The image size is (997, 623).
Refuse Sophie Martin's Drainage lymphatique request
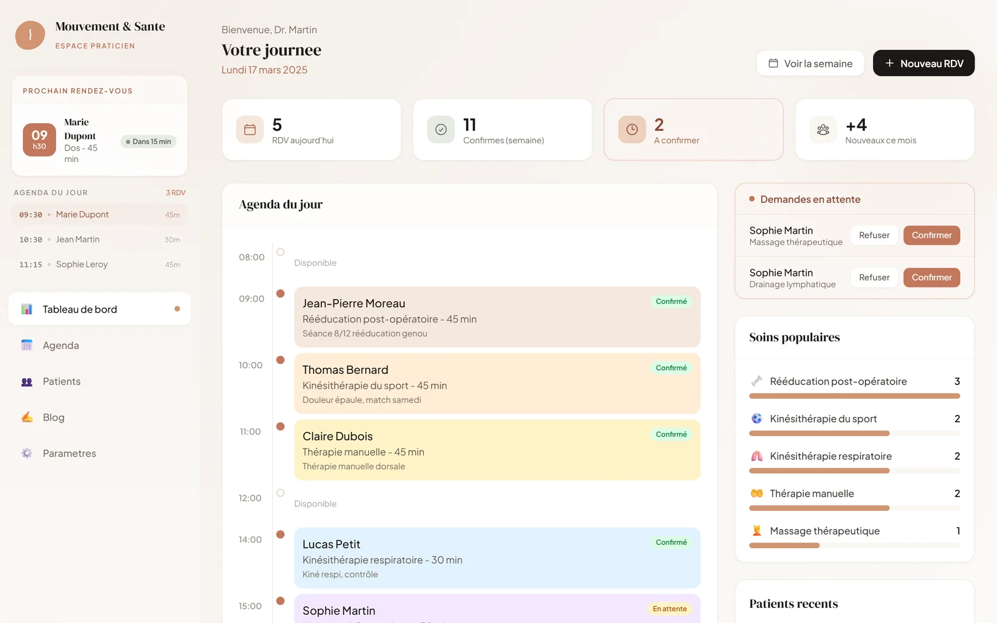tap(874, 278)
